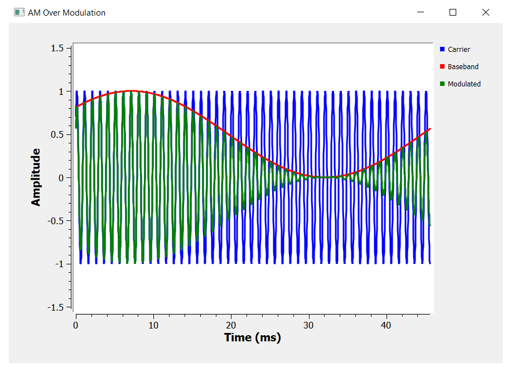The height and width of the screenshot is (367, 507).
Task: Toggle the Modulated legend label
Action: (x=463, y=84)
